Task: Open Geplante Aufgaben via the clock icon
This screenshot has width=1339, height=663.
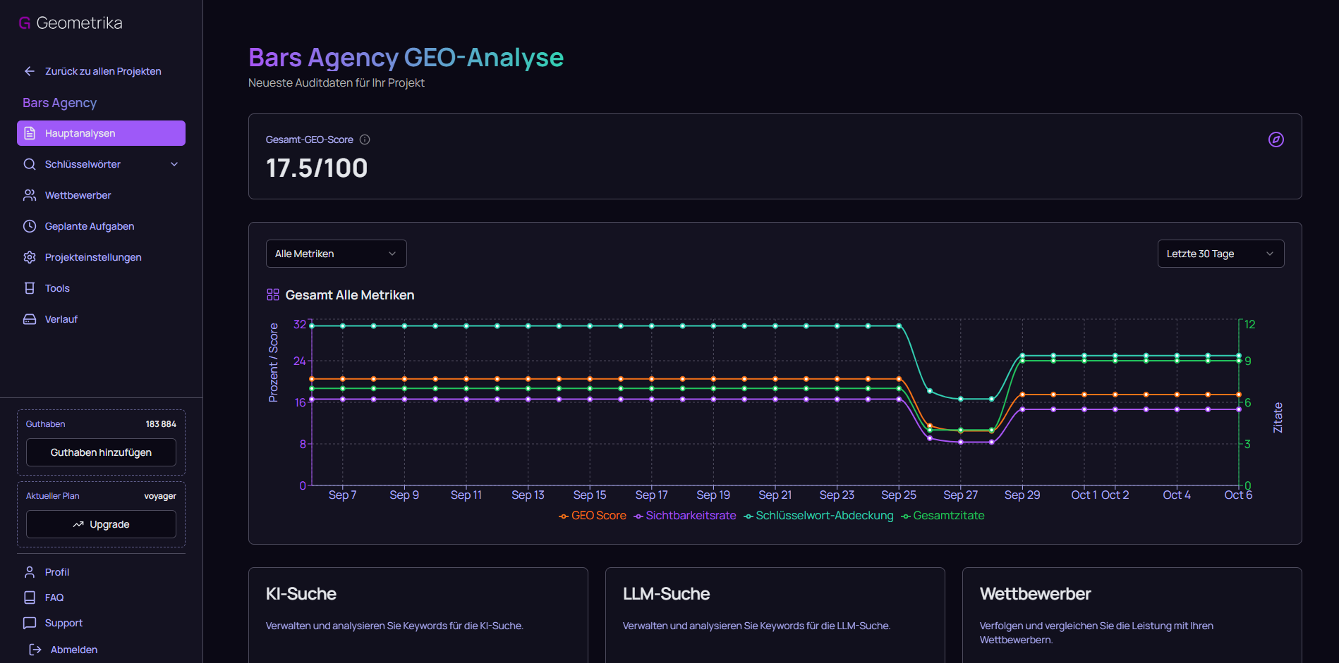Action: (29, 226)
